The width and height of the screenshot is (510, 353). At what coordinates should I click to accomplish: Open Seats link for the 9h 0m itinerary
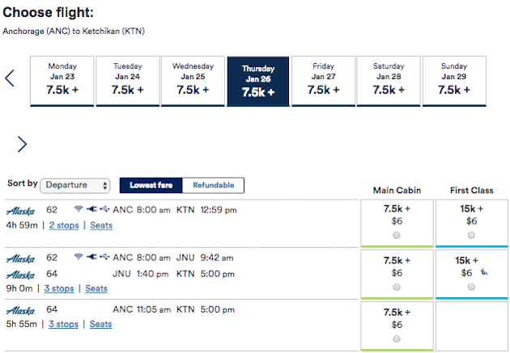pyautogui.click(x=96, y=288)
